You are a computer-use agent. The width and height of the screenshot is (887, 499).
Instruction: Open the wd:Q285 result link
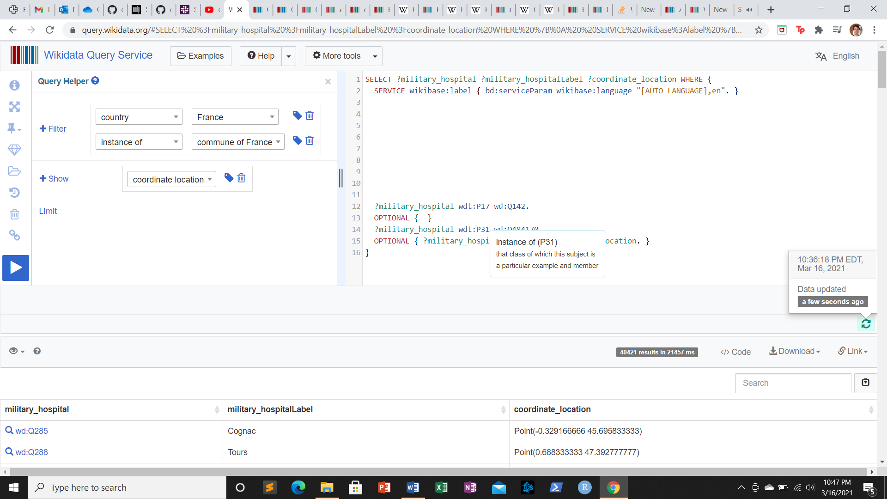tap(31, 431)
